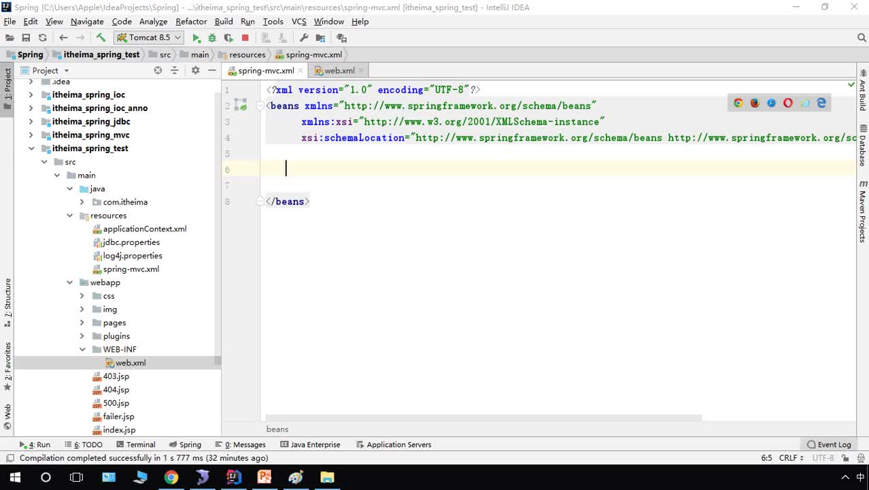The width and height of the screenshot is (869, 490).
Task: Start debugging with the bug icon
Action: [x=212, y=38]
